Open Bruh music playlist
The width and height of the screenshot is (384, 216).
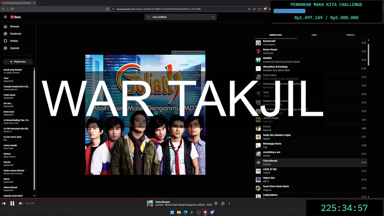tap(16, 113)
